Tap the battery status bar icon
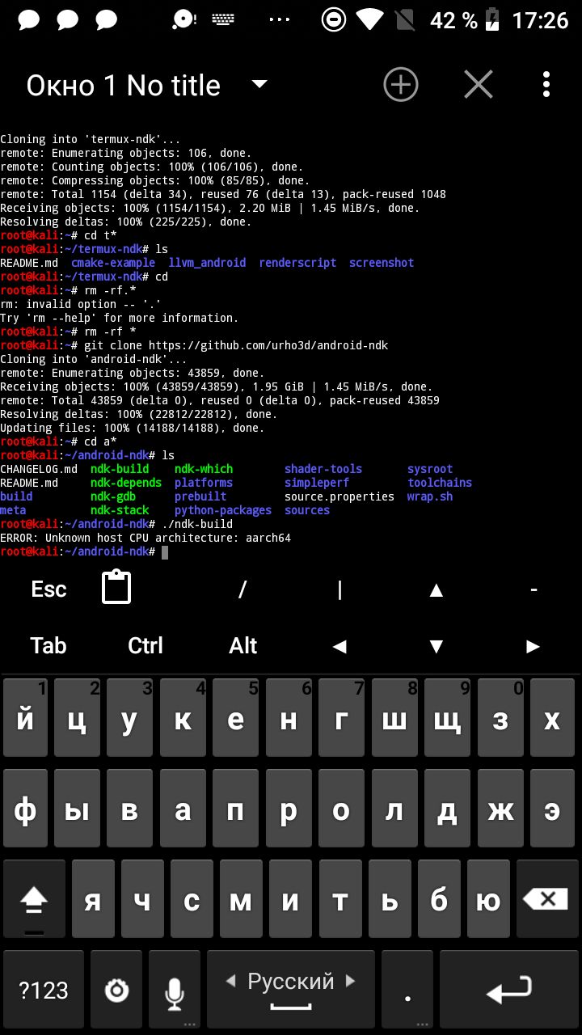The height and width of the screenshot is (1035, 582). click(x=492, y=19)
